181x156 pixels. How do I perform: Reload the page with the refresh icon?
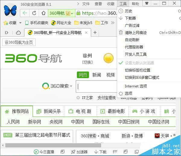[34, 13]
